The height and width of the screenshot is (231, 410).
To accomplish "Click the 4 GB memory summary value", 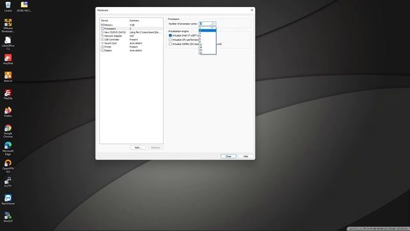I will tap(132, 25).
